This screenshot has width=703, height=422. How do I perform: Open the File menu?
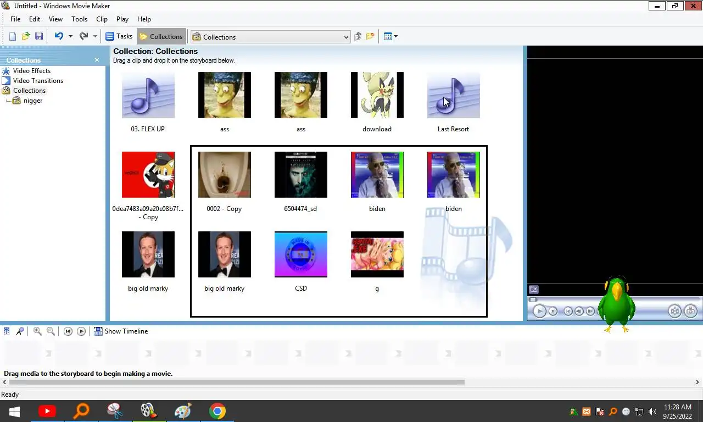coord(15,19)
